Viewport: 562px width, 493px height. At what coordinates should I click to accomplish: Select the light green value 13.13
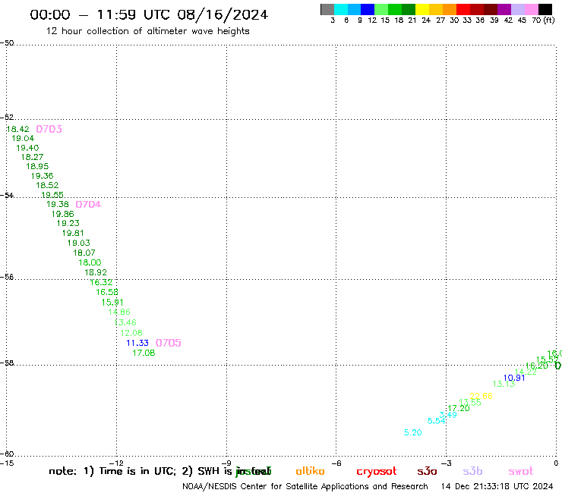(504, 384)
